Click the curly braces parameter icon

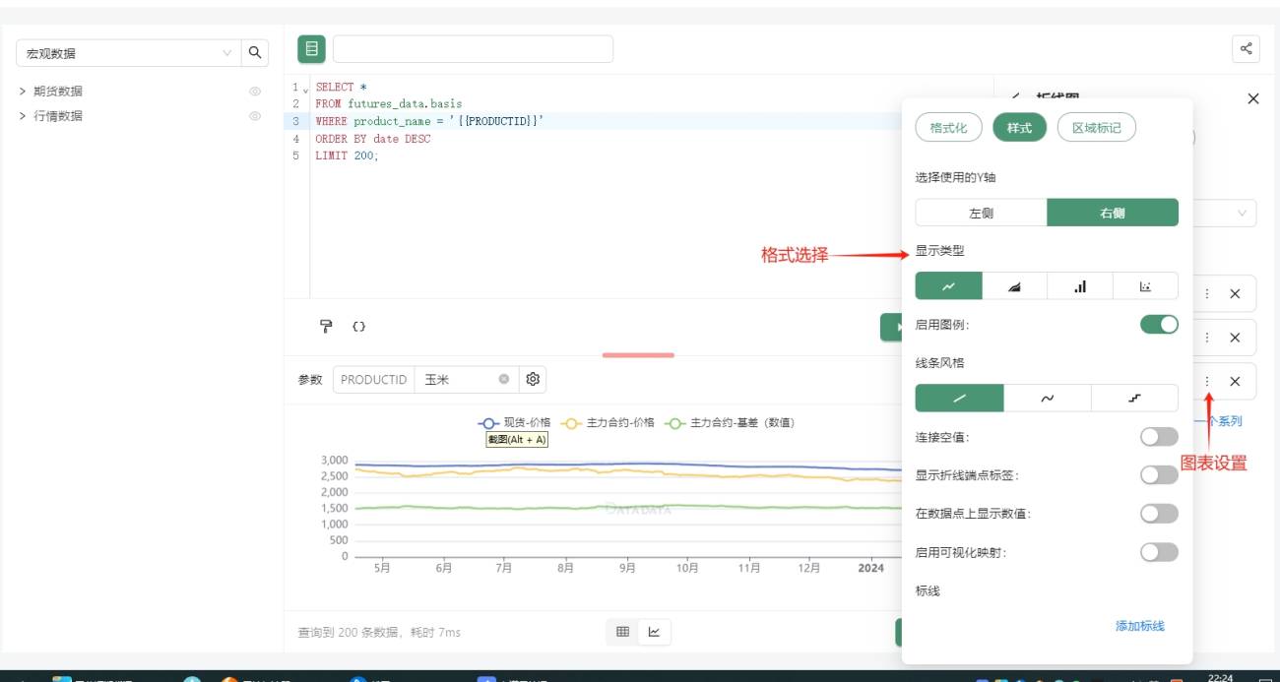click(359, 326)
